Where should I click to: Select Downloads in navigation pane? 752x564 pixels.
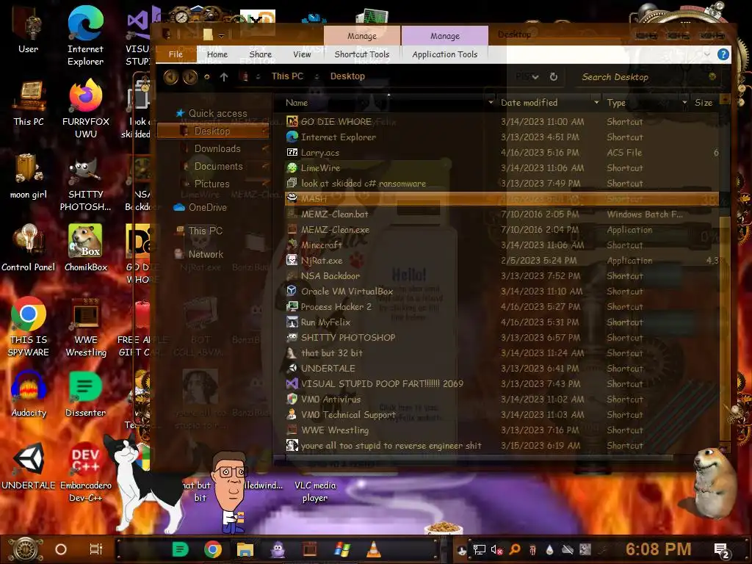217,148
